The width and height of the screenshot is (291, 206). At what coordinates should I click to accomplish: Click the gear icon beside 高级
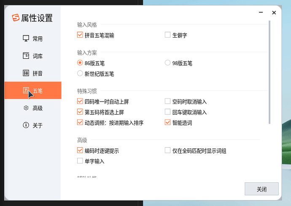[x=26, y=108]
